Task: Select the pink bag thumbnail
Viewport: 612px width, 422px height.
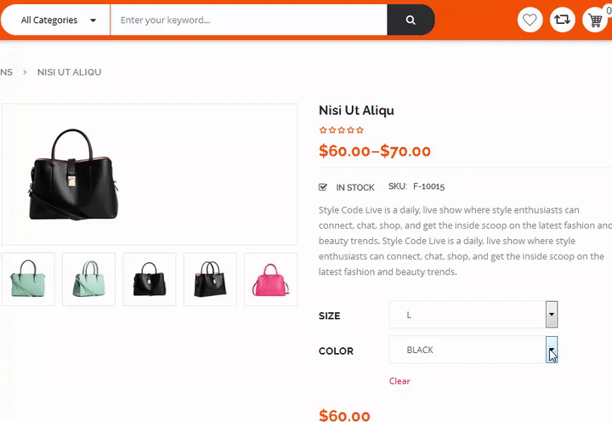Action: [x=270, y=279]
